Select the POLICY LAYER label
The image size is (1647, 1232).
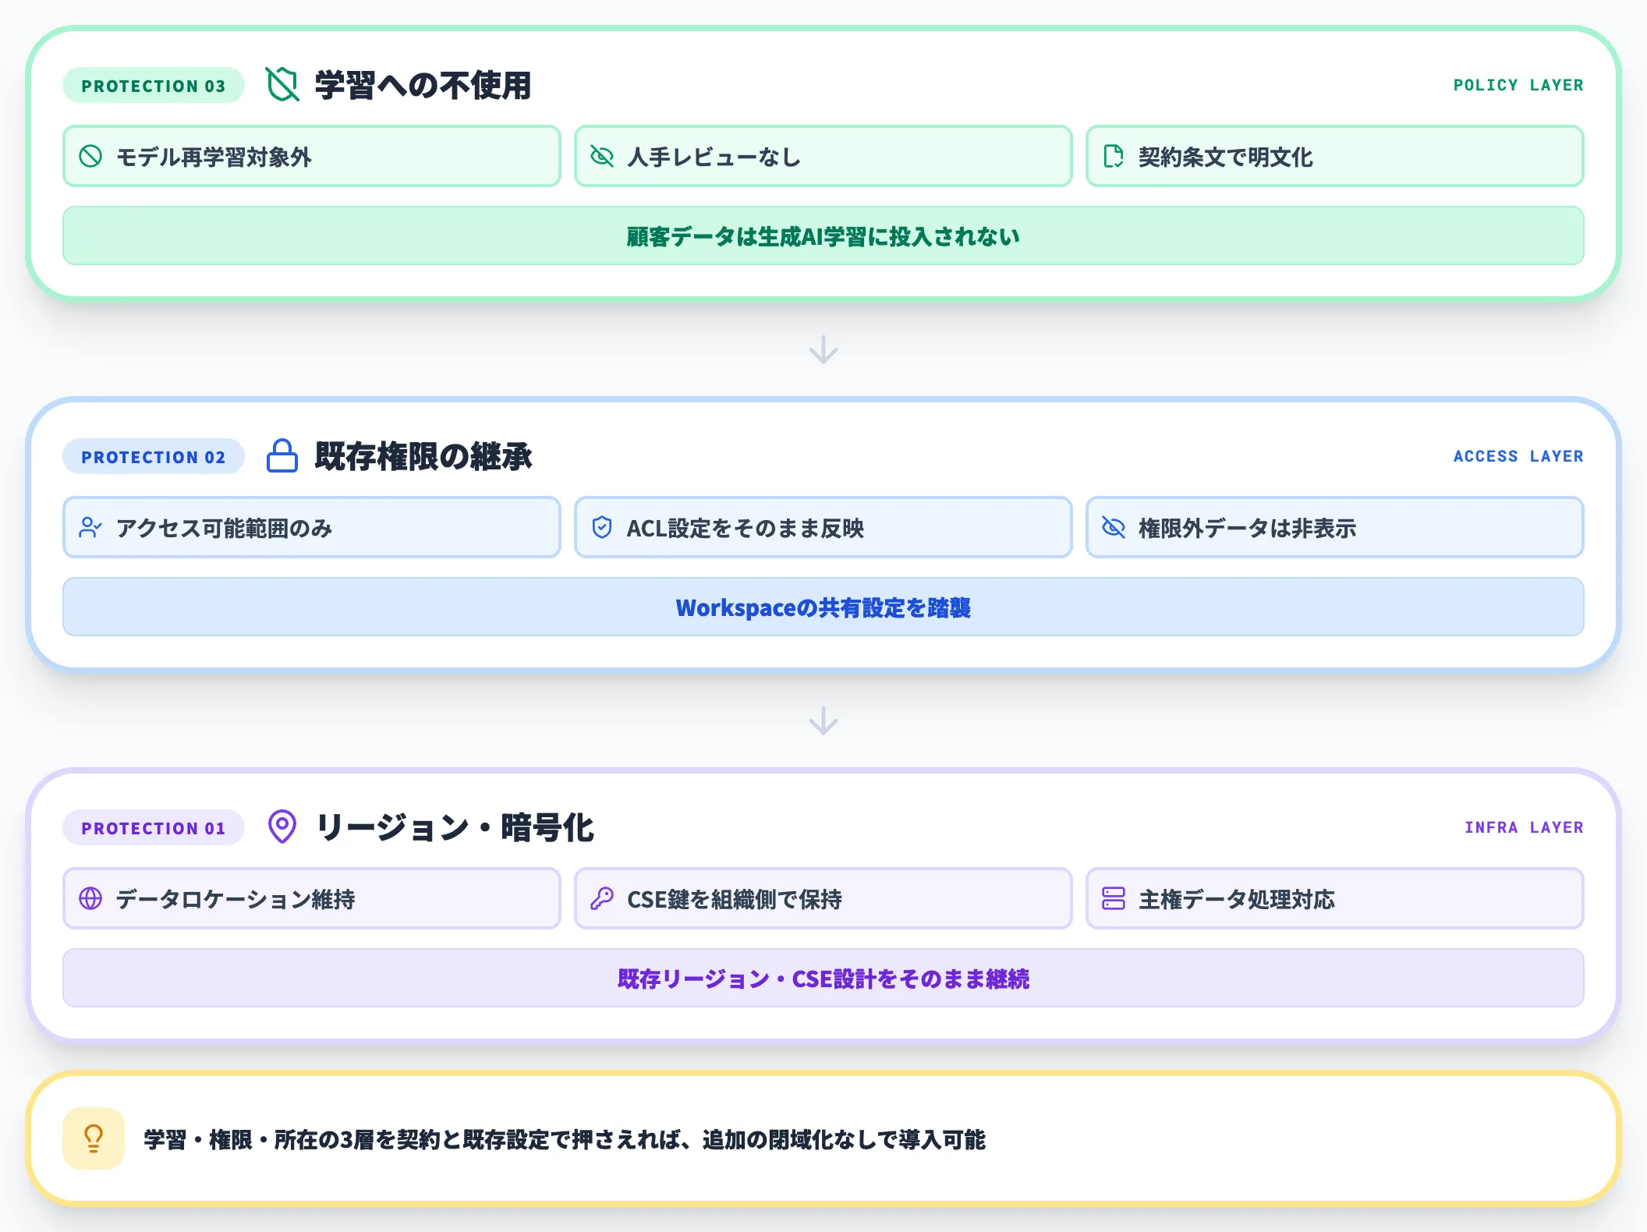[x=1518, y=86]
